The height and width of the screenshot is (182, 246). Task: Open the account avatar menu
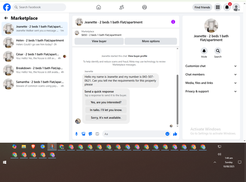(236, 7)
